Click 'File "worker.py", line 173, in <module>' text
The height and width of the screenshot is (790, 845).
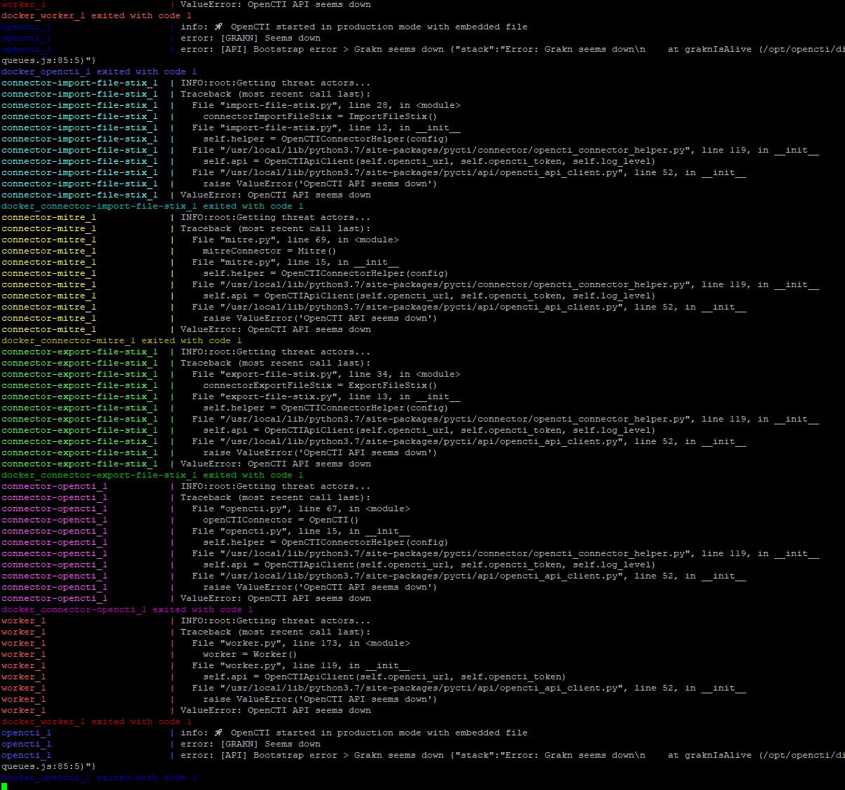301,643
